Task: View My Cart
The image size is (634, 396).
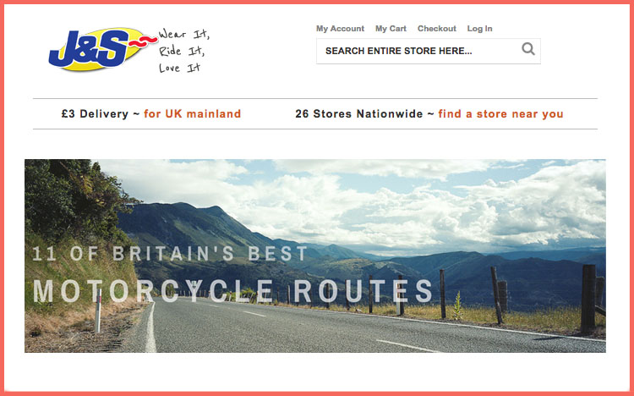Action: [x=391, y=28]
